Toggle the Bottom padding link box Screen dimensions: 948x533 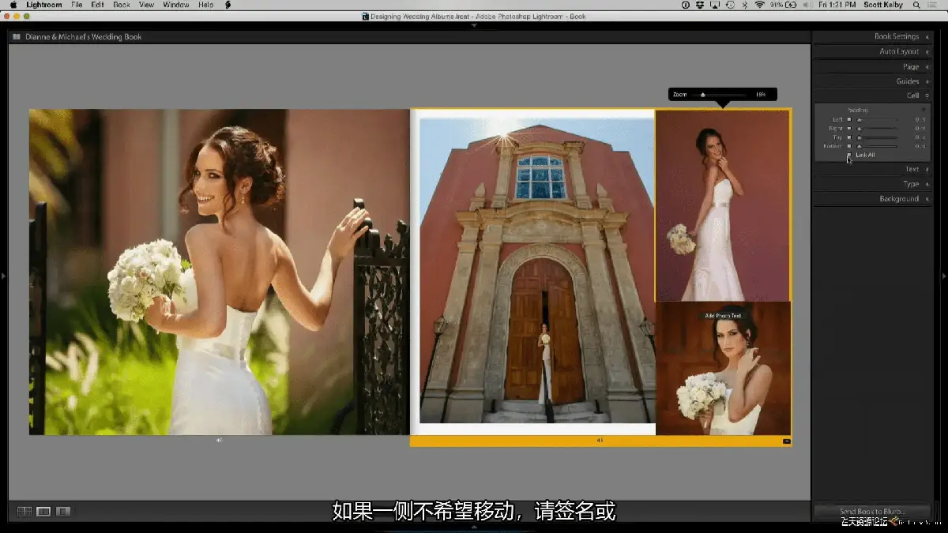pyautogui.click(x=849, y=146)
